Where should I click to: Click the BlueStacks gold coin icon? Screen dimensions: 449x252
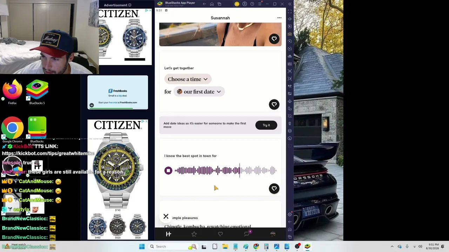coord(237,4)
